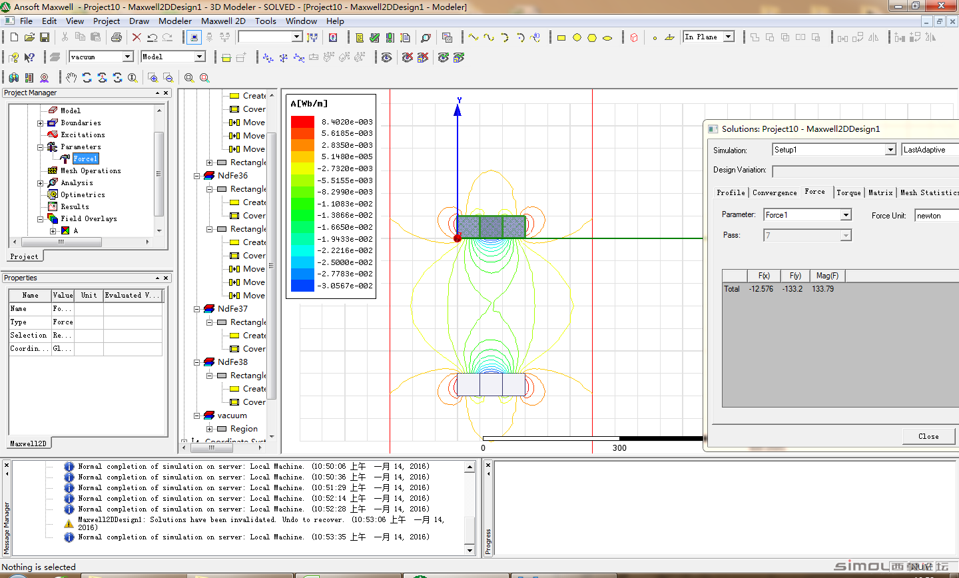Click the Print toolbar icon
The width and height of the screenshot is (959, 578).
click(x=116, y=37)
